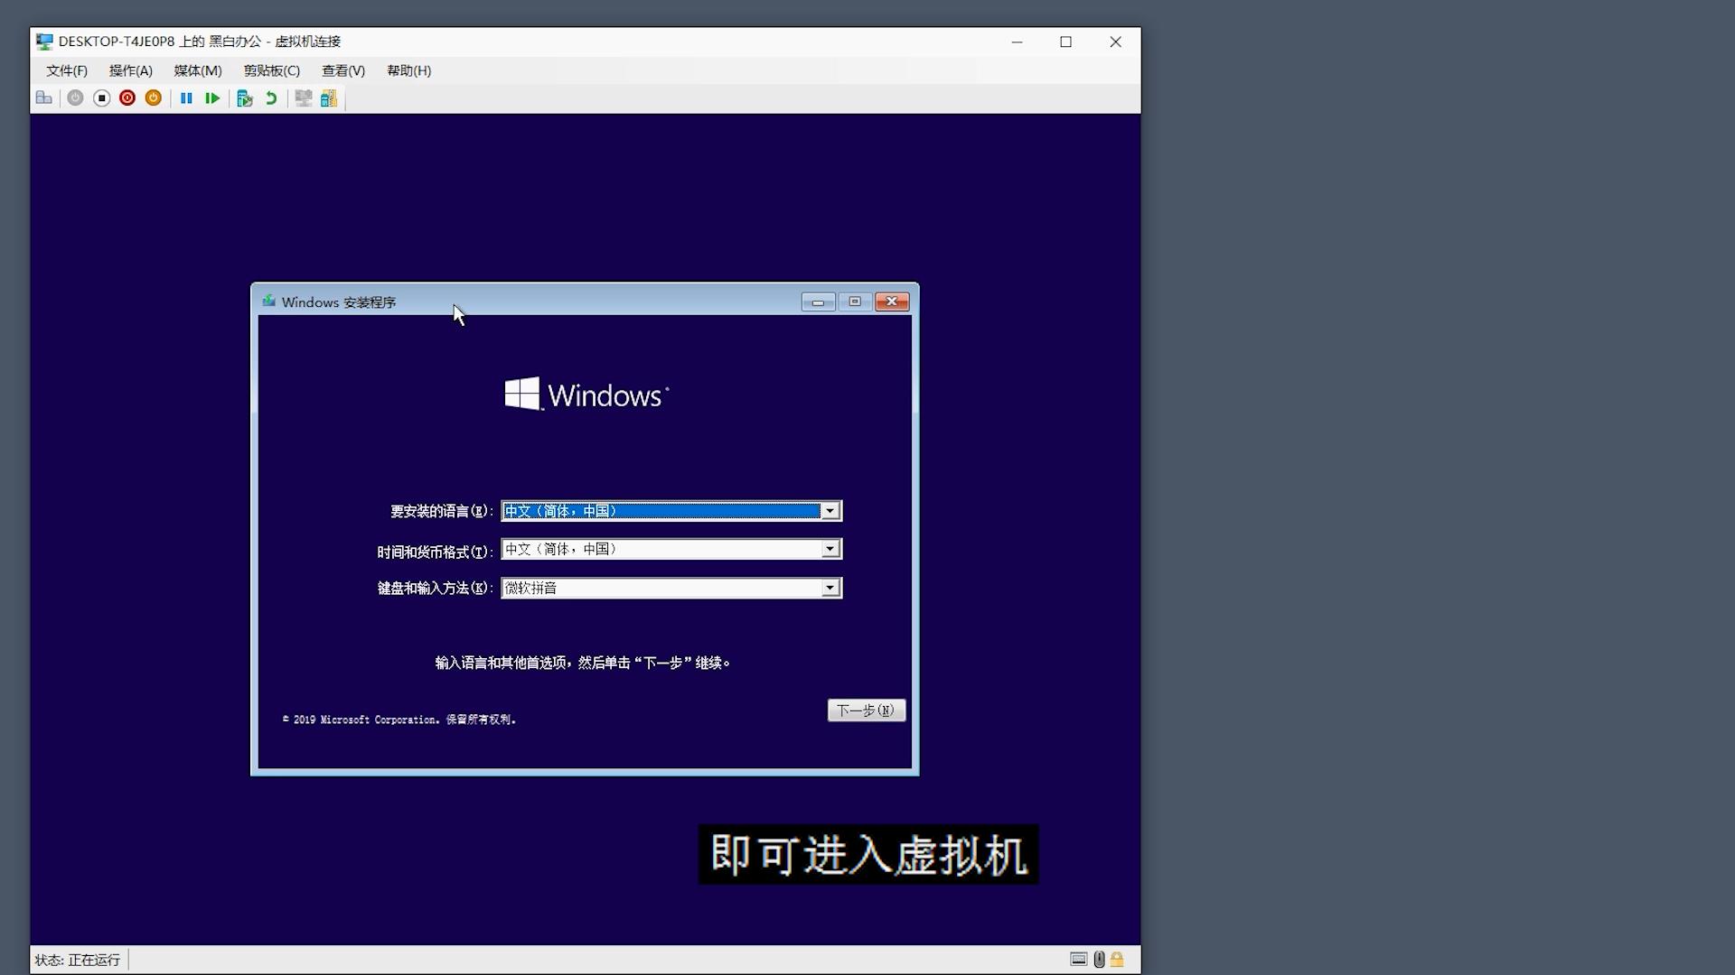
Task: Open the 查看(V) menu
Action: (342, 70)
